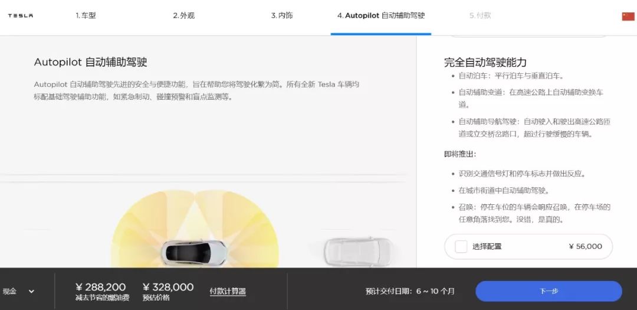
Task: Click the 自动泊车 feature bullet
Action: click(x=511, y=76)
